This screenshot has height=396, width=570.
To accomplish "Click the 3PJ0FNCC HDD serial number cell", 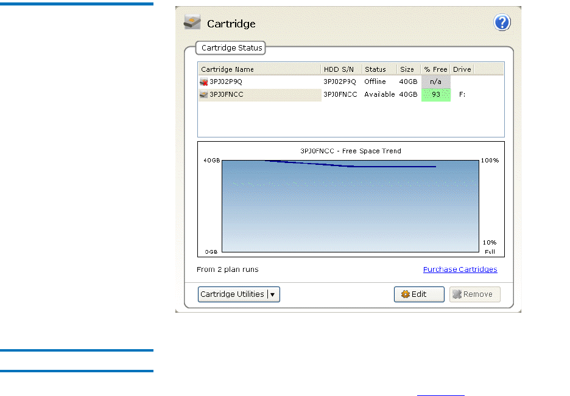I will (340, 94).
